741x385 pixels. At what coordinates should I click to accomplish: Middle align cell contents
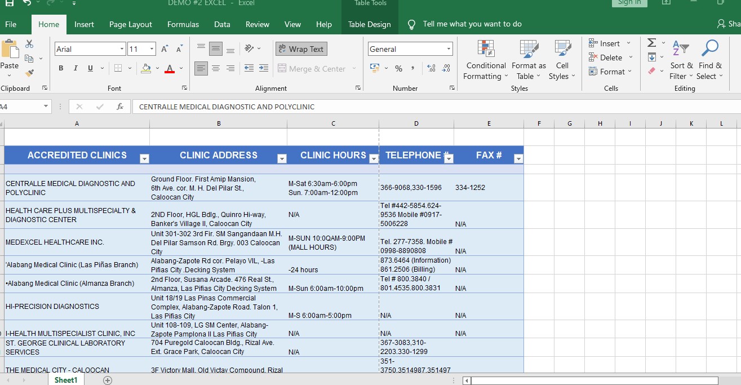click(216, 49)
